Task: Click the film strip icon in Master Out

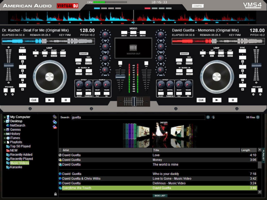Action: point(133,48)
